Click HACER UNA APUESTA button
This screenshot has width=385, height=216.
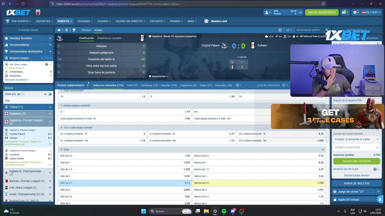pos(357,161)
